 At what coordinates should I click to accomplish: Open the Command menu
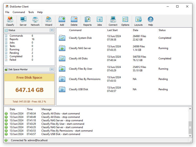click(19, 12)
